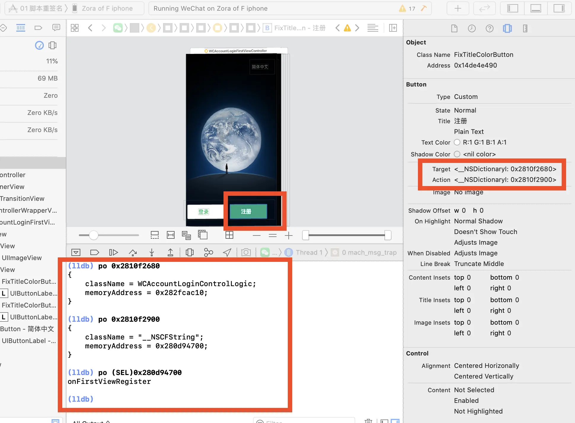Switch to the File inspector tab
This screenshot has width=575, height=423.
click(454, 28)
